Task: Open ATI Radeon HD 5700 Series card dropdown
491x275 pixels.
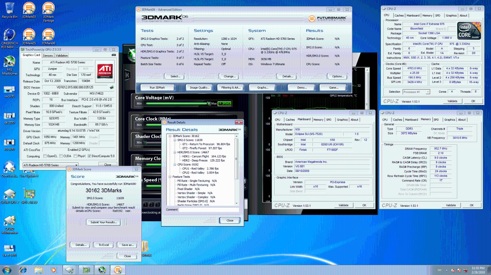Action: coord(50,165)
